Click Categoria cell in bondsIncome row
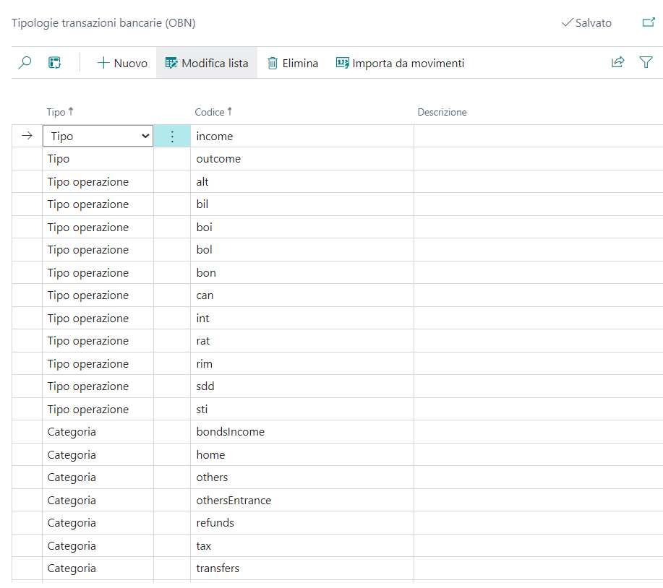663x588 pixels. [98, 432]
